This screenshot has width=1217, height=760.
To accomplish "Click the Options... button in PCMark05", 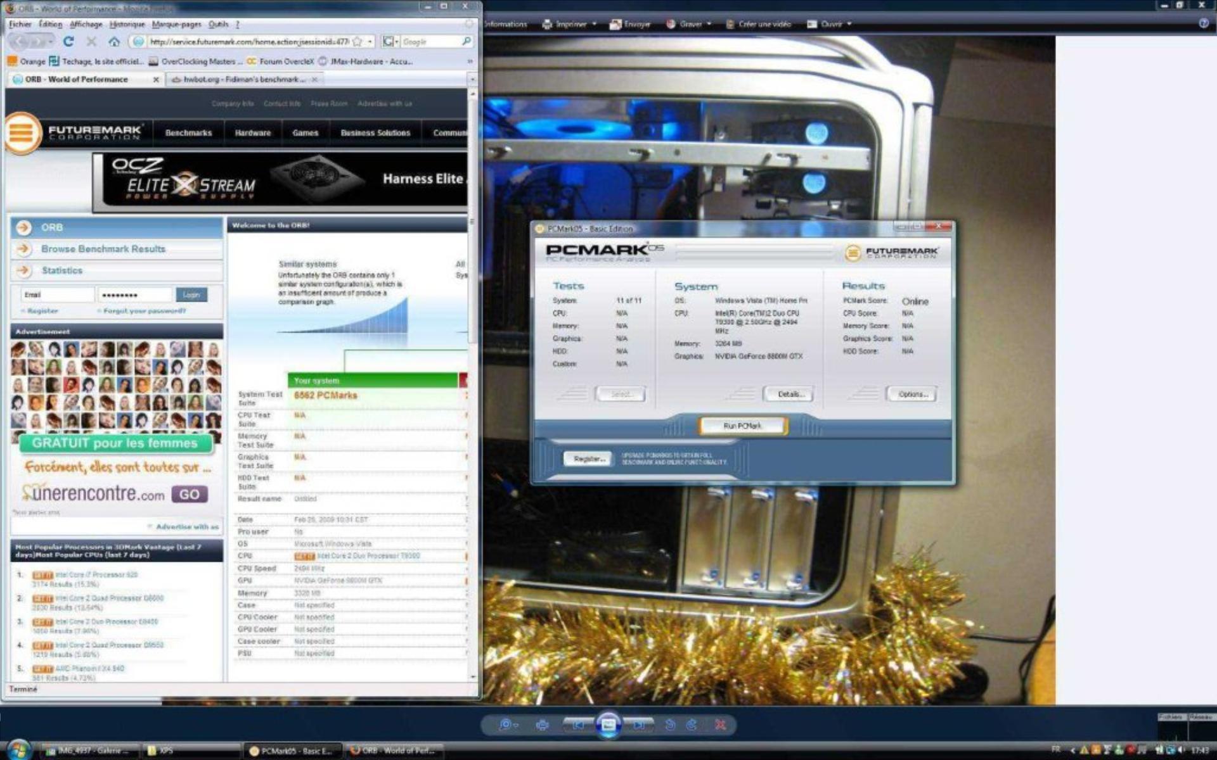I will pos(912,394).
